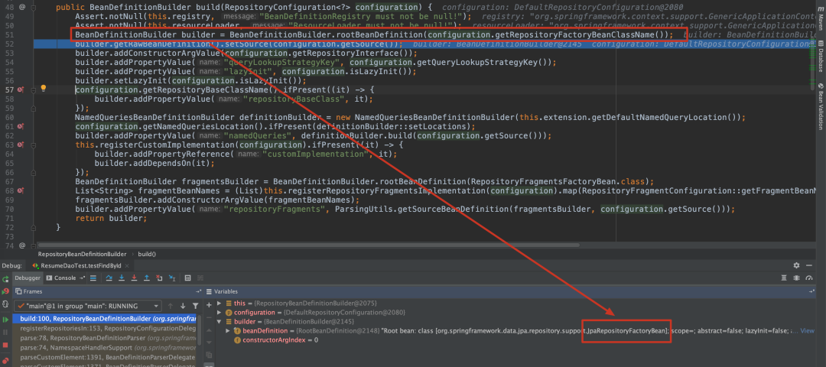Click the View link for beanDefinition value

(x=807, y=330)
